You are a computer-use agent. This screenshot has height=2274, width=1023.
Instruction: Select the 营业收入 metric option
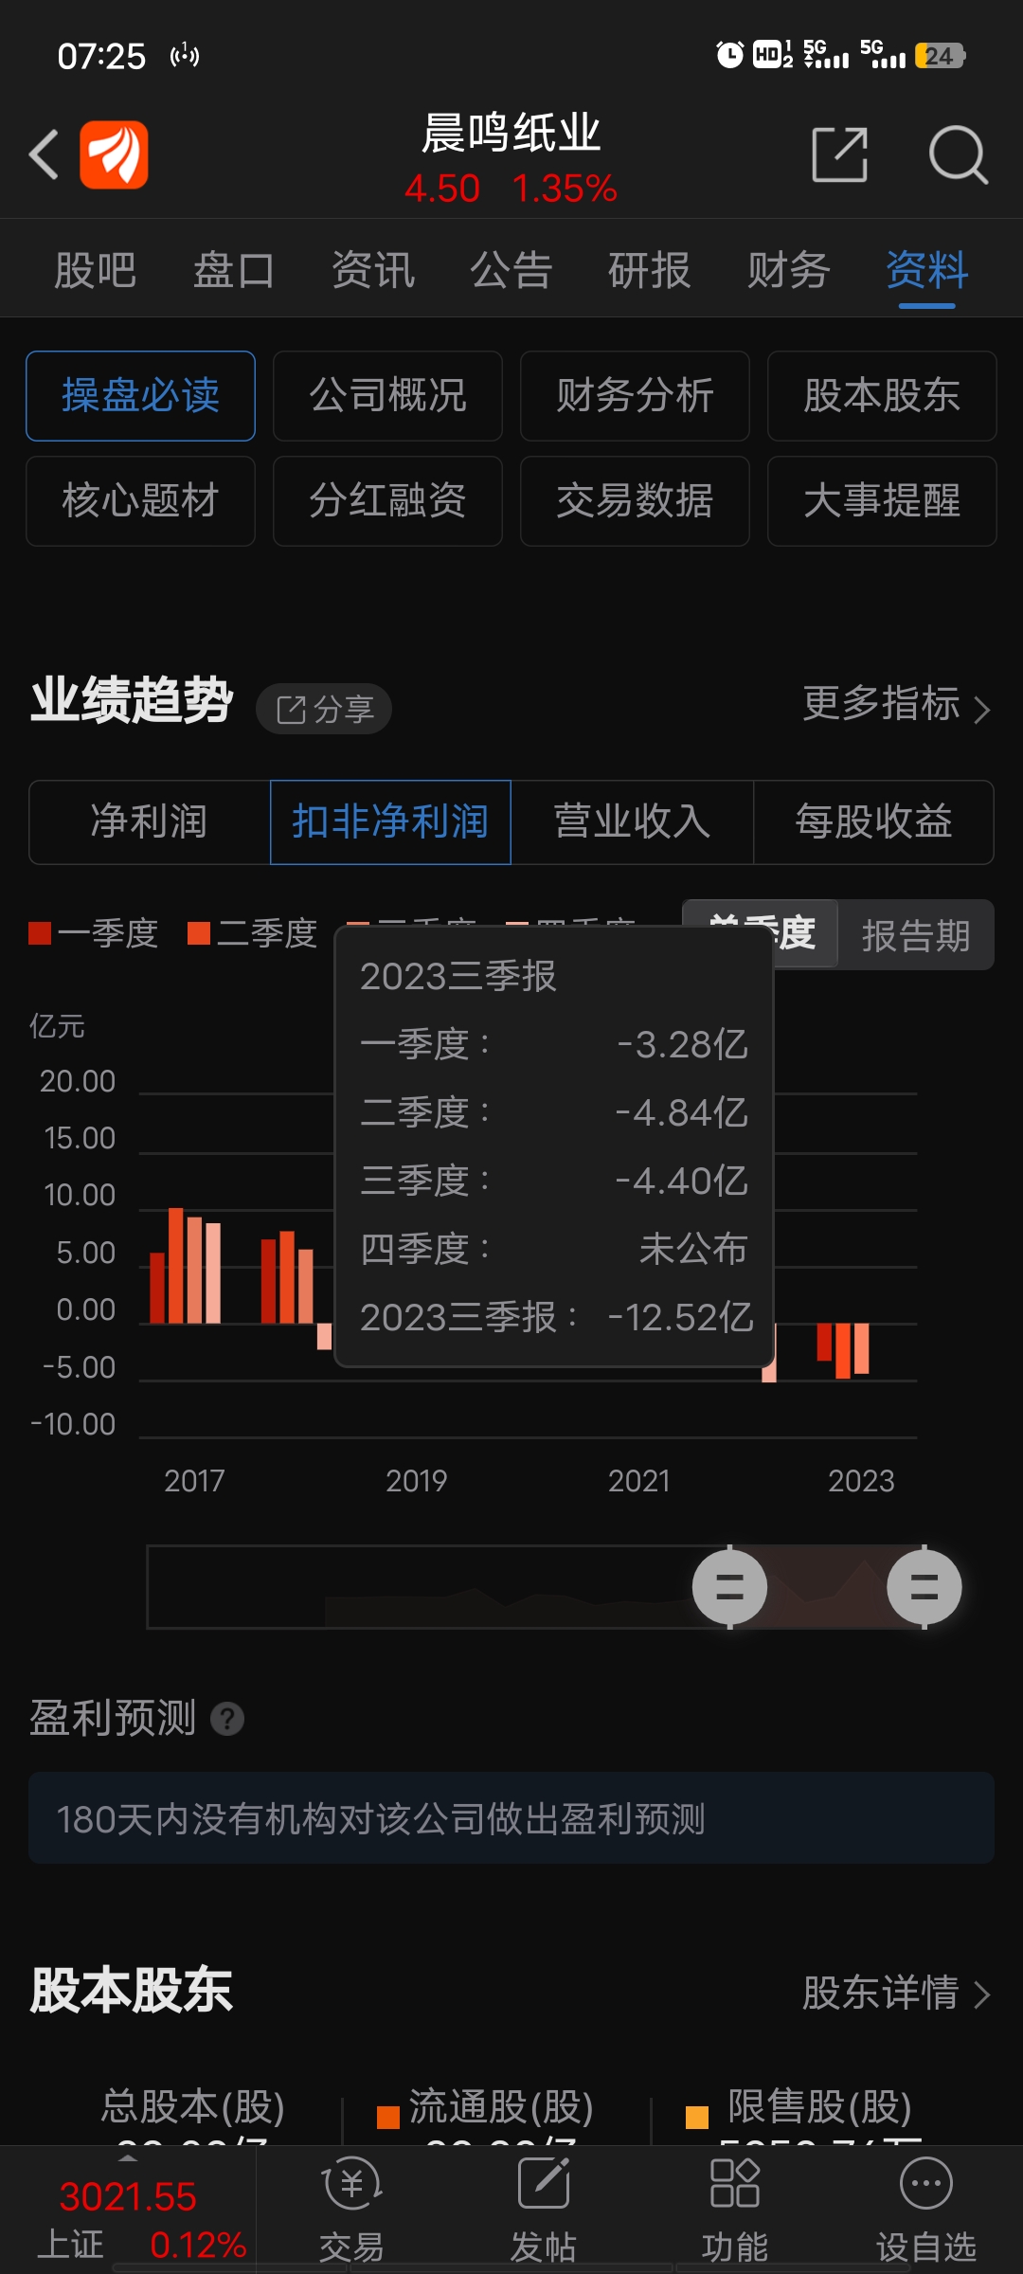coord(632,821)
